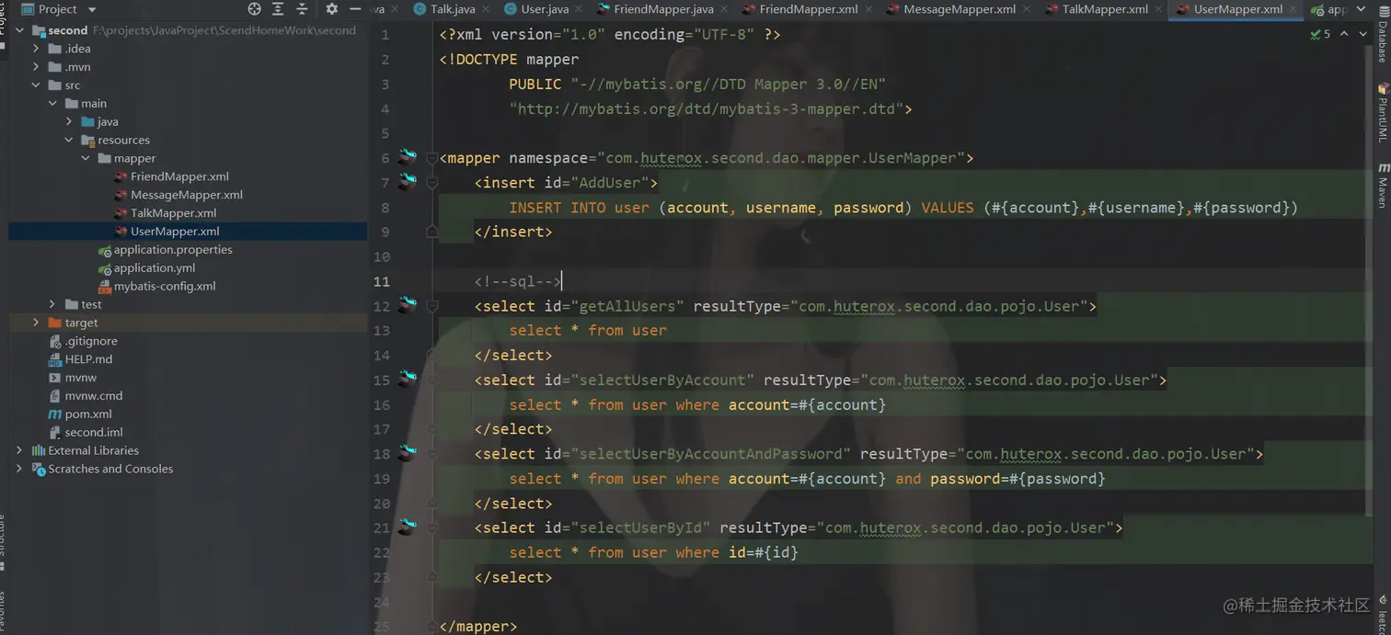This screenshot has width=1391, height=635.
Task: Click Expand All icon in Project toolbar
Action: click(278, 9)
